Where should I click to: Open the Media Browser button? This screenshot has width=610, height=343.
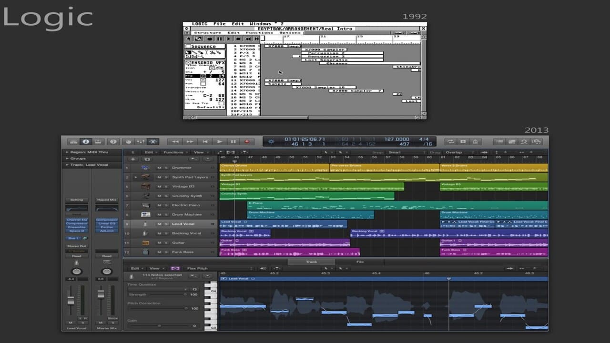(x=537, y=141)
